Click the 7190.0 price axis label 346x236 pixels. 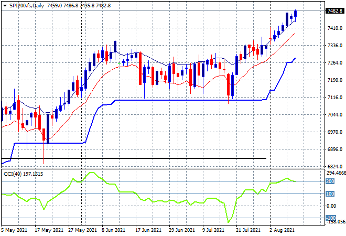pos(335,80)
